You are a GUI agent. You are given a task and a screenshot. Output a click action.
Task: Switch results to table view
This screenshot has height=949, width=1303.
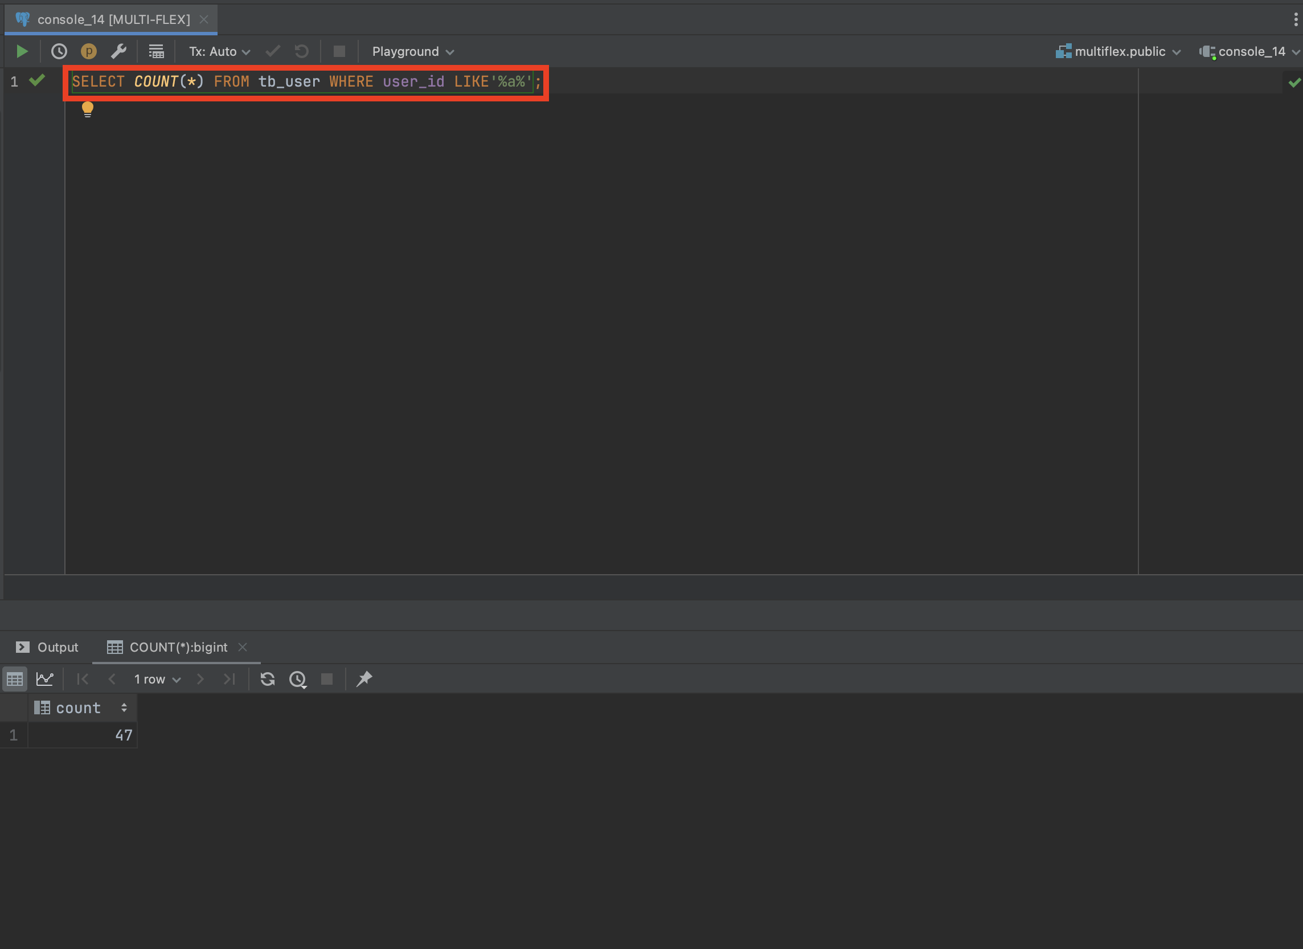click(15, 680)
